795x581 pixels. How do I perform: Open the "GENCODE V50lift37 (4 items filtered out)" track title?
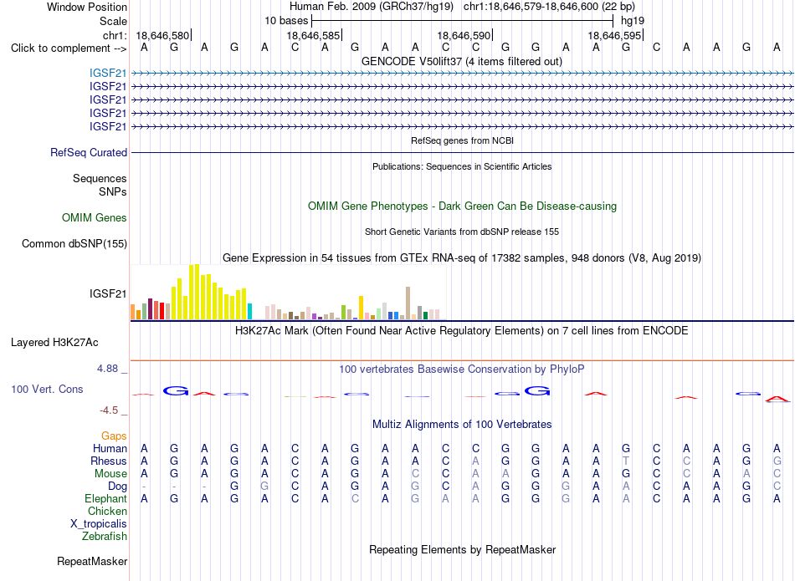click(461, 61)
